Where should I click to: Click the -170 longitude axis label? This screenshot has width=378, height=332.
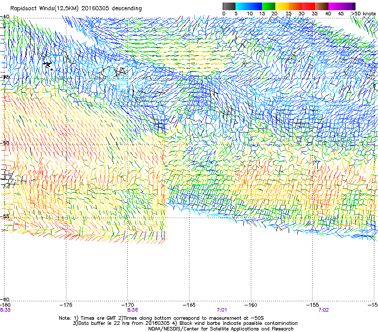[x=128, y=305]
